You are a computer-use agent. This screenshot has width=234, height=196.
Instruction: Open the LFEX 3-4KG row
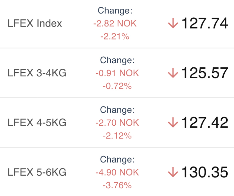pos(117,73)
